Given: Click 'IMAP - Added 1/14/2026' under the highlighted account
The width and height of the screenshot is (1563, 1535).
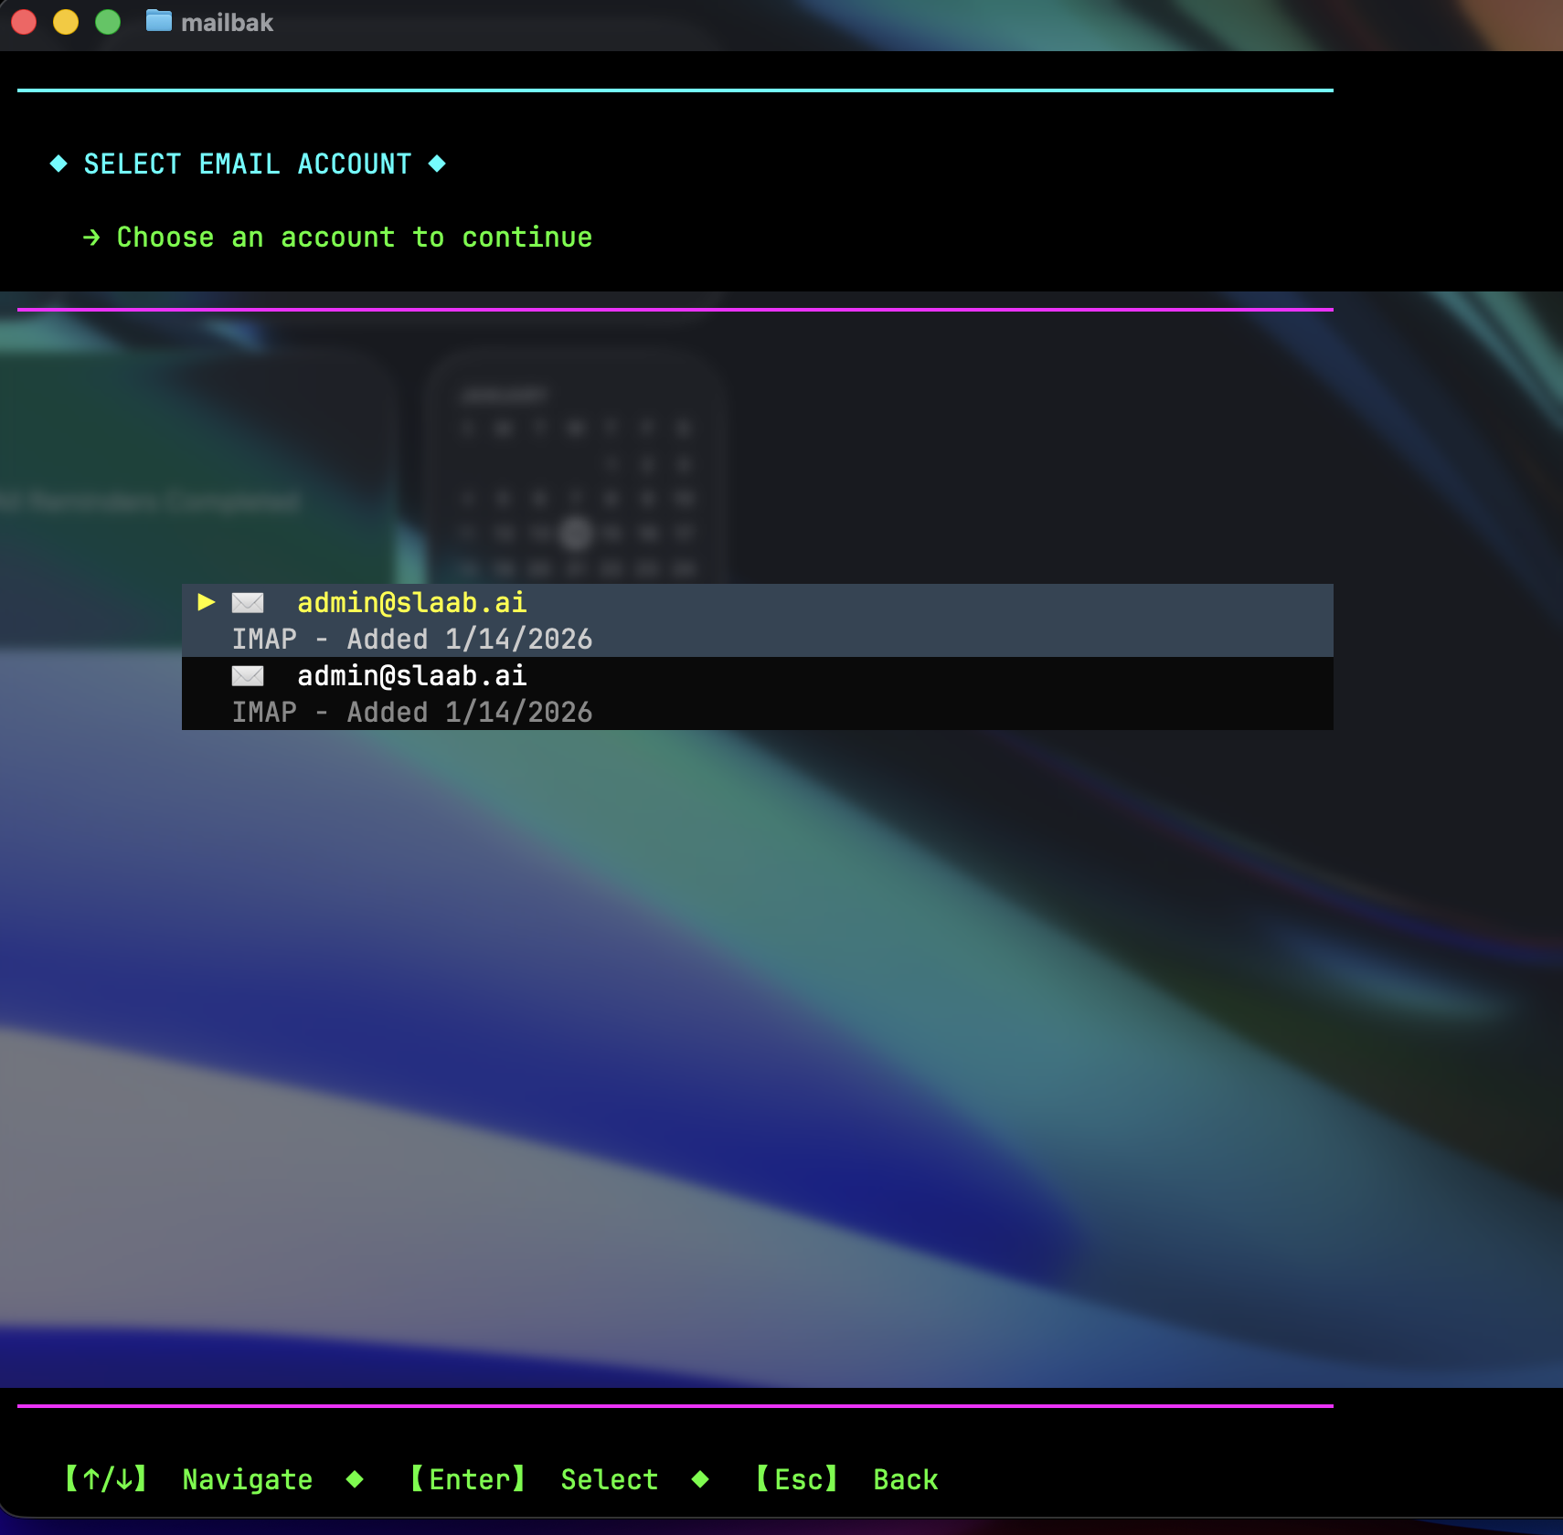Looking at the screenshot, I should tap(412, 640).
